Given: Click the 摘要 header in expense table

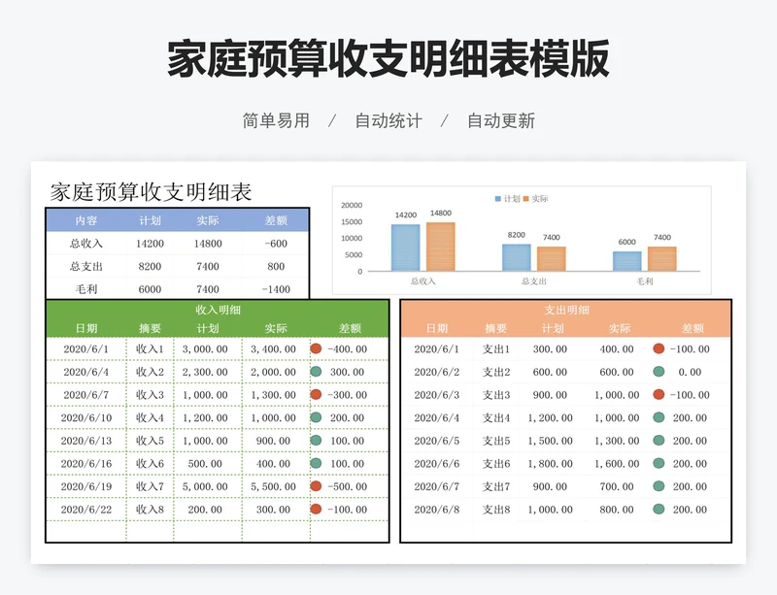Looking at the screenshot, I should pos(496,328).
